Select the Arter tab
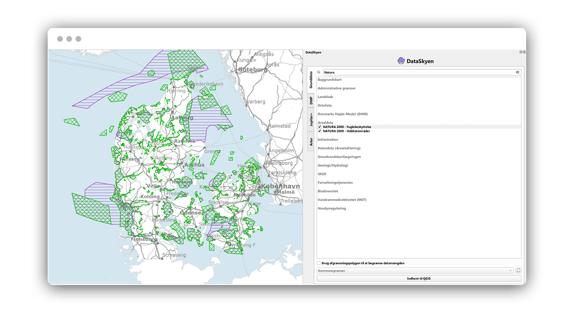The image size is (565, 318). click(x=311, y=141)
